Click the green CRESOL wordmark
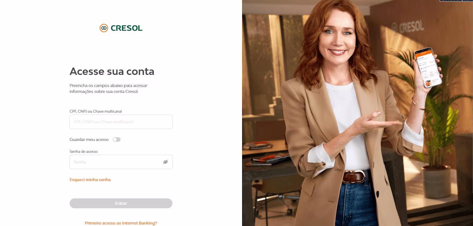The image size is (473, 226). coord(126,28)
